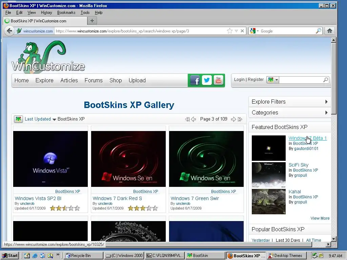Viewport: 347px width, 260px height.
Task: Click the Google search magnifier icon
Action: pyautogui.click(x=318, y=31)
